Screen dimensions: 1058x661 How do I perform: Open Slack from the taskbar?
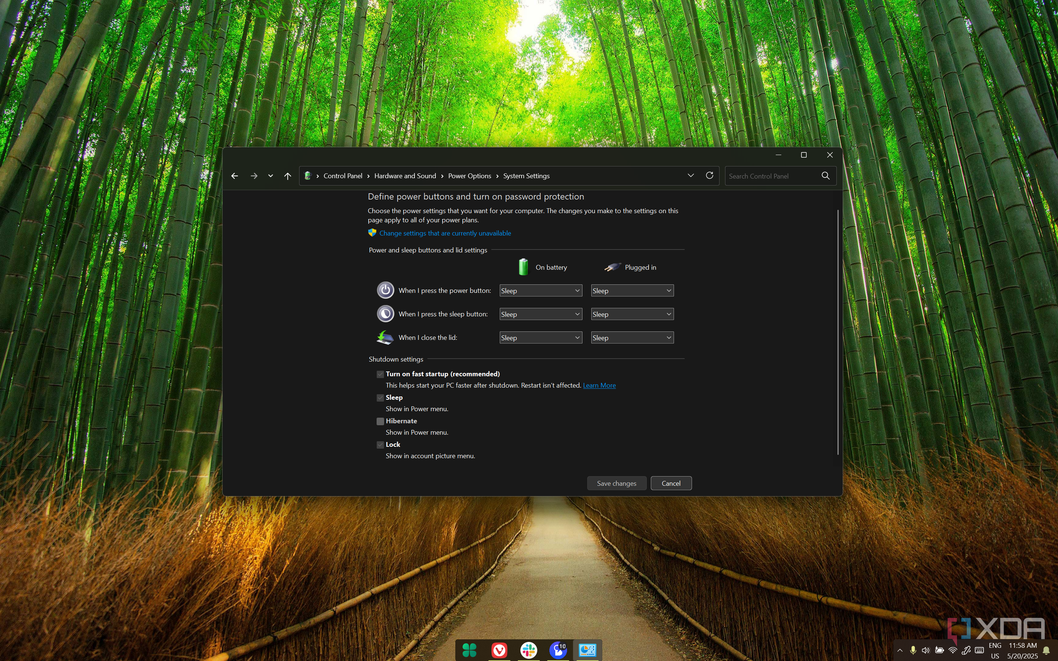528,650
